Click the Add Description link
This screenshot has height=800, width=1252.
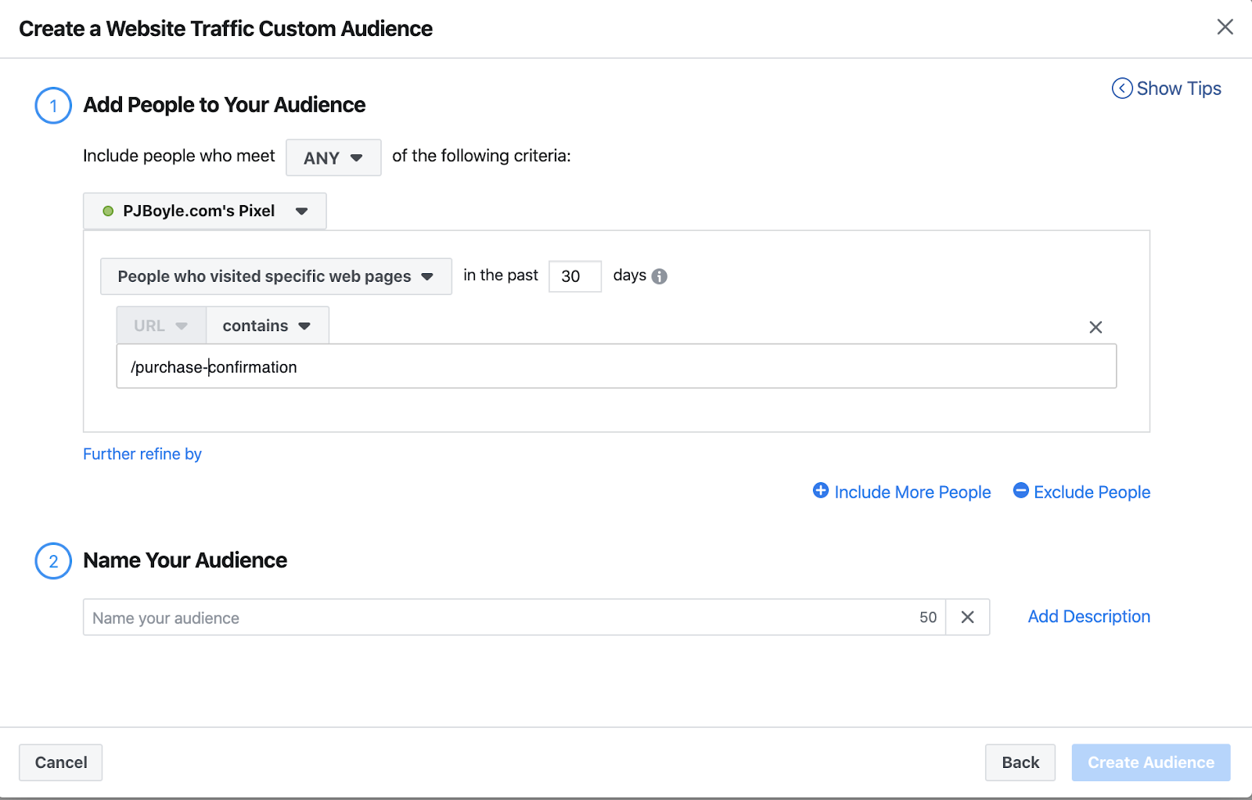pyautogui.click(x=1088, y=617)
